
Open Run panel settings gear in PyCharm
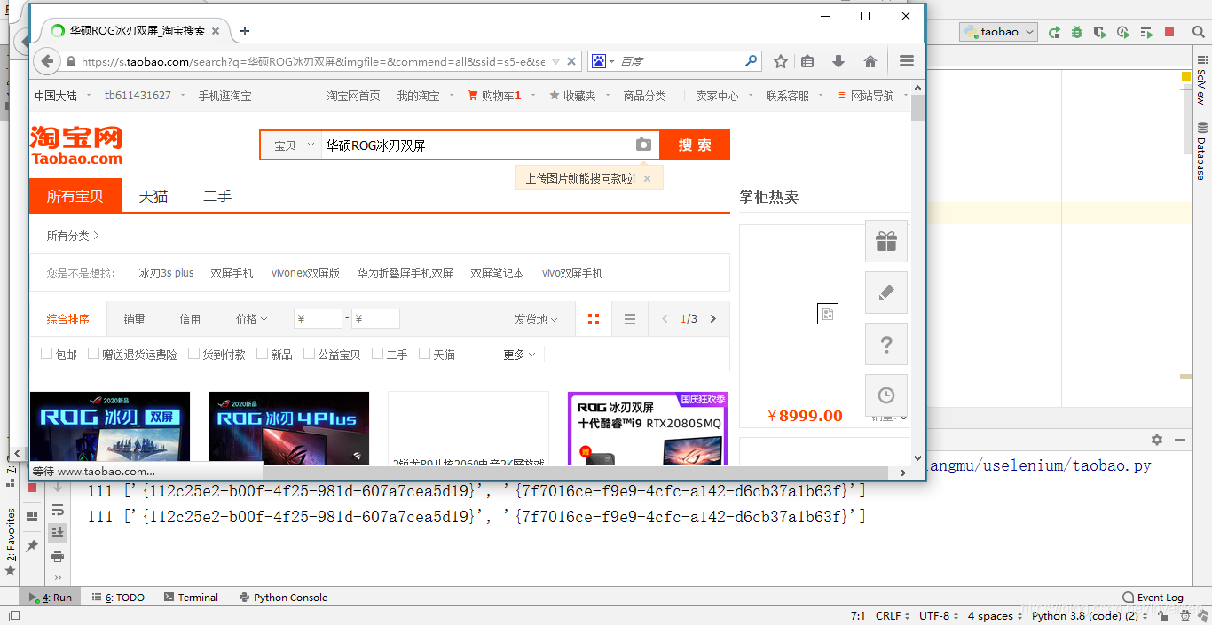pyautogui.click(x=1157, y=440)
